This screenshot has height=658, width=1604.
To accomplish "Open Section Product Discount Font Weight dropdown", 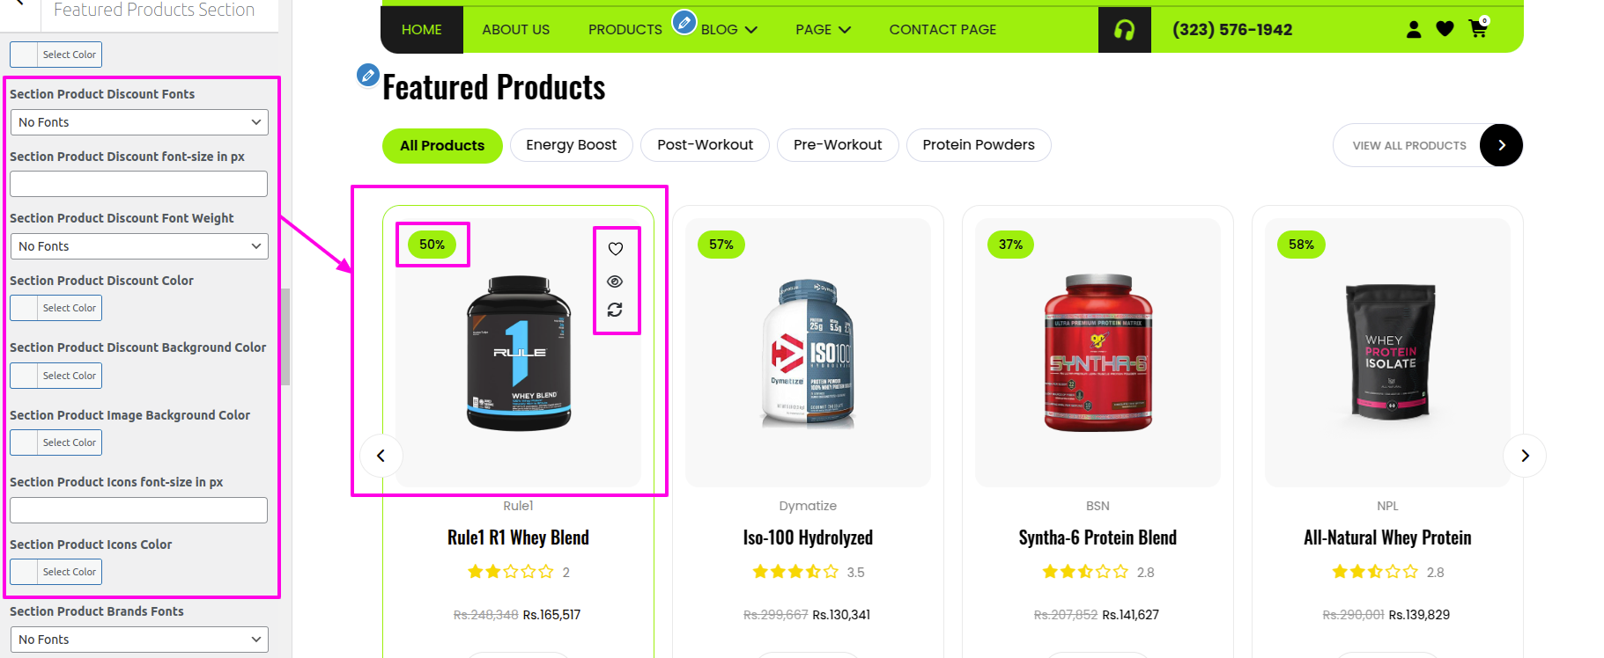I will 139,246.
